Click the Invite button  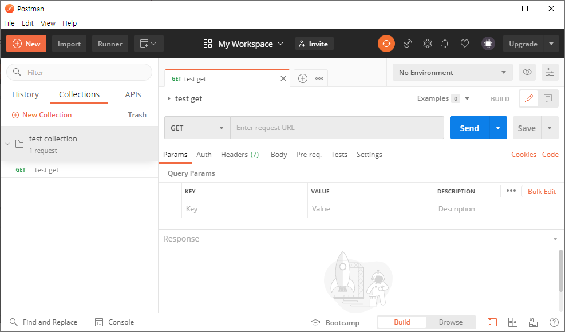click(314, 44)
